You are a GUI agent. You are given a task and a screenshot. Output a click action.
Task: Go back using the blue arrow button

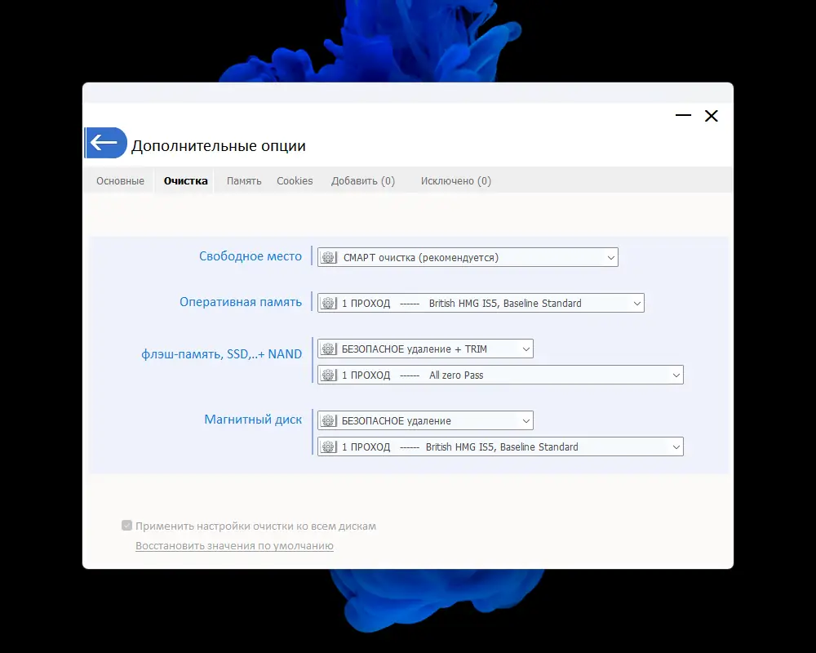tap(105, 142)
